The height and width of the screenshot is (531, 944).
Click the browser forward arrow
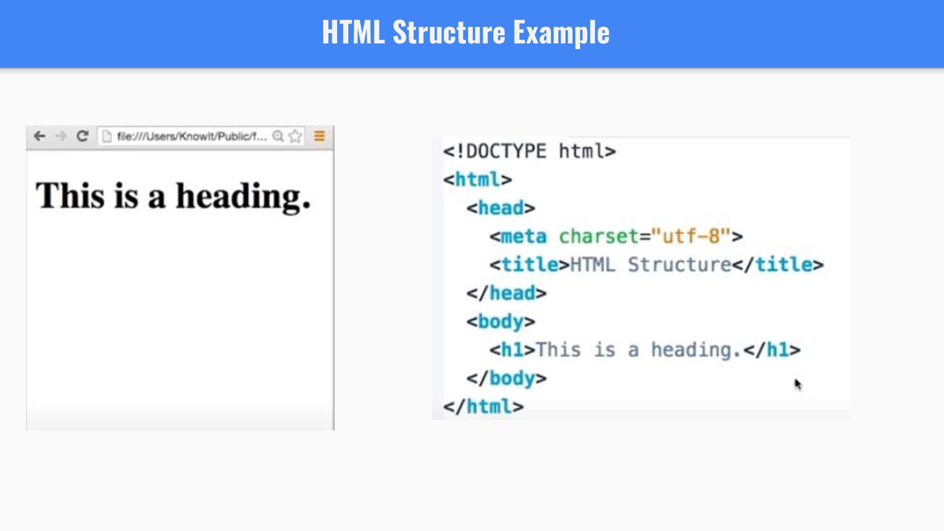61,136
